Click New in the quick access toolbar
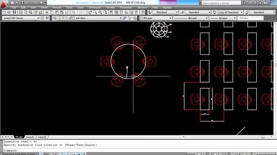 point(12,3)
